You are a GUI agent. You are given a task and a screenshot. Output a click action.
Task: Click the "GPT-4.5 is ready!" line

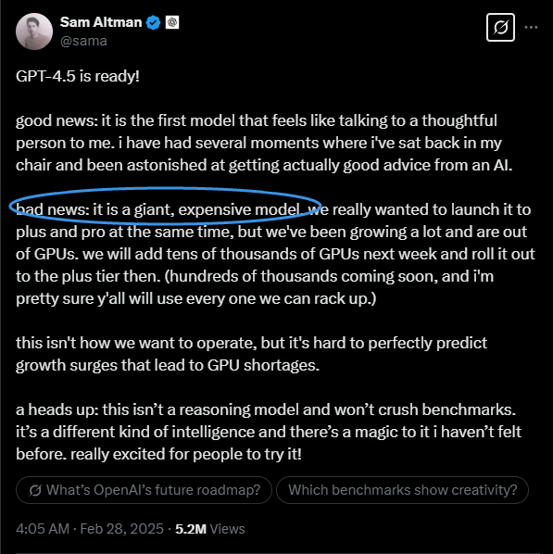coord(78,76)
